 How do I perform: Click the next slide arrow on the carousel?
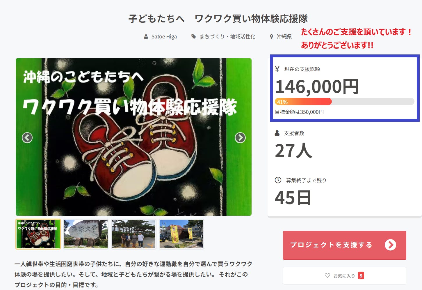240,138
